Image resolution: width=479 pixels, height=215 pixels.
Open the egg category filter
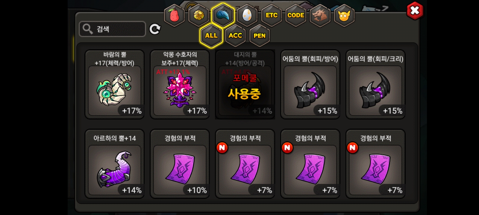click(x=247, y=15)
